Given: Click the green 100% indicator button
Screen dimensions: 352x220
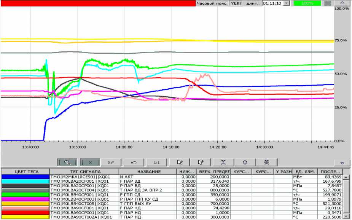Looking at the screenshot, I should tap(306, 3).
